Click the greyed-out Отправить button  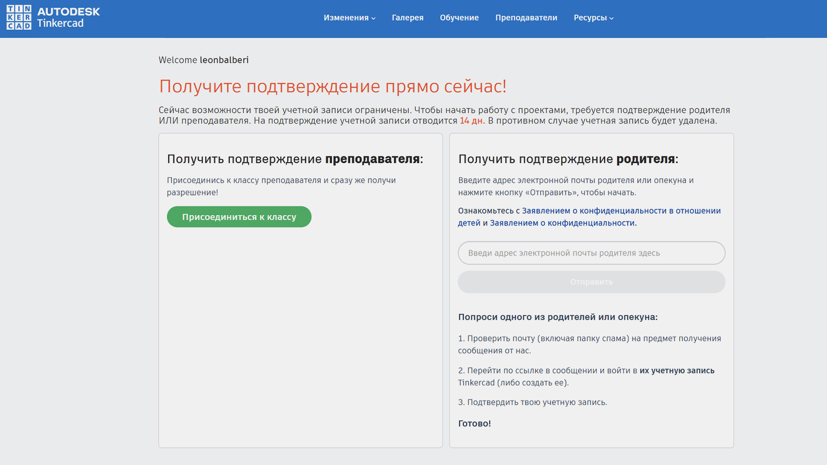(x=591, y=282)
